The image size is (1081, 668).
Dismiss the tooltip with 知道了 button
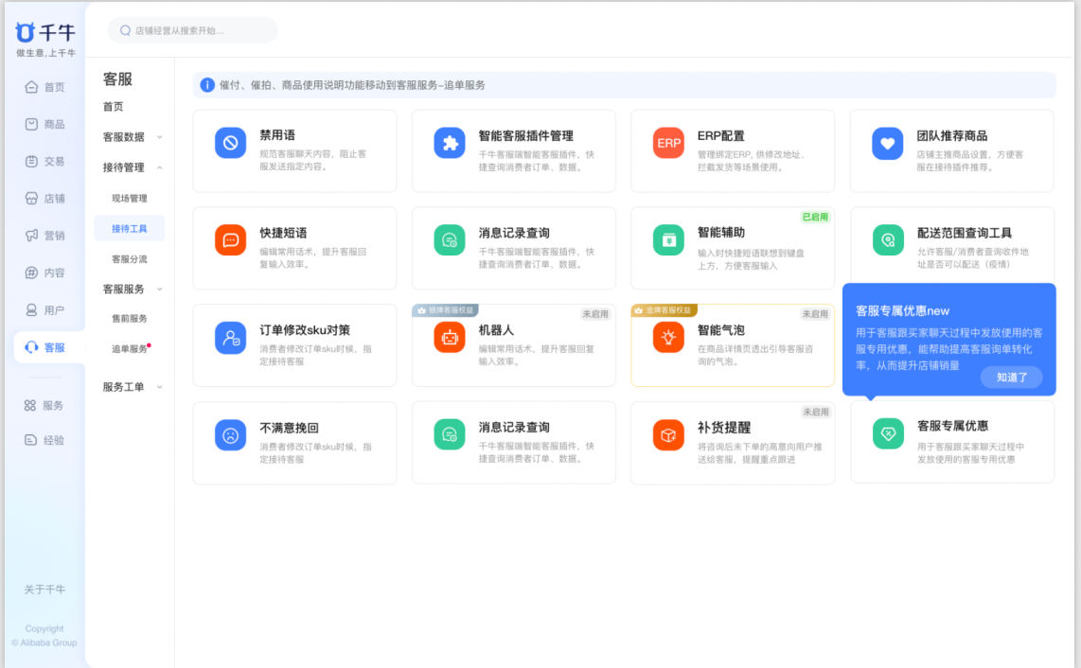(x=1011, y=378)
